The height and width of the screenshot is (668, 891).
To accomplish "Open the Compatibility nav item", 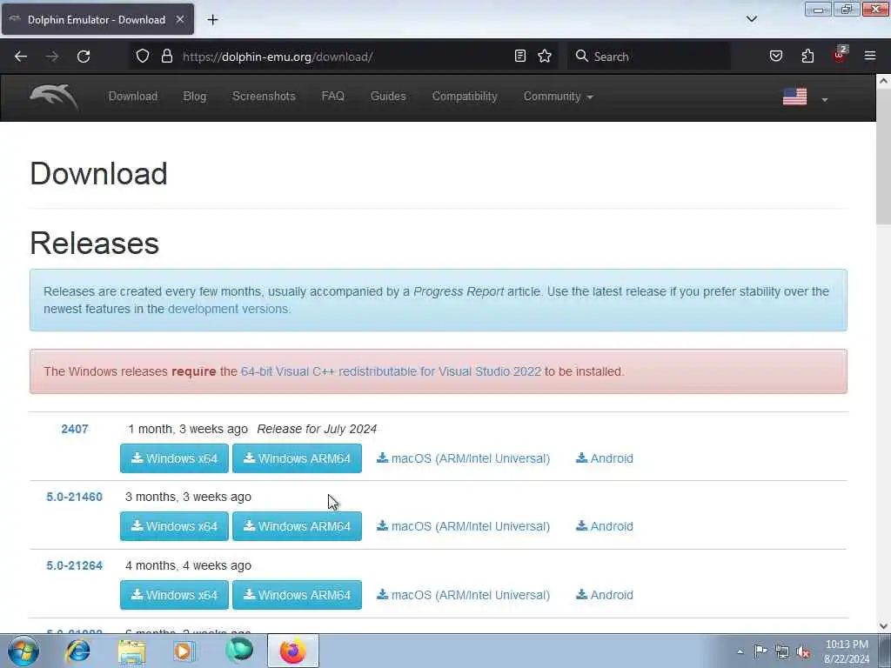I will click(465, 97).
